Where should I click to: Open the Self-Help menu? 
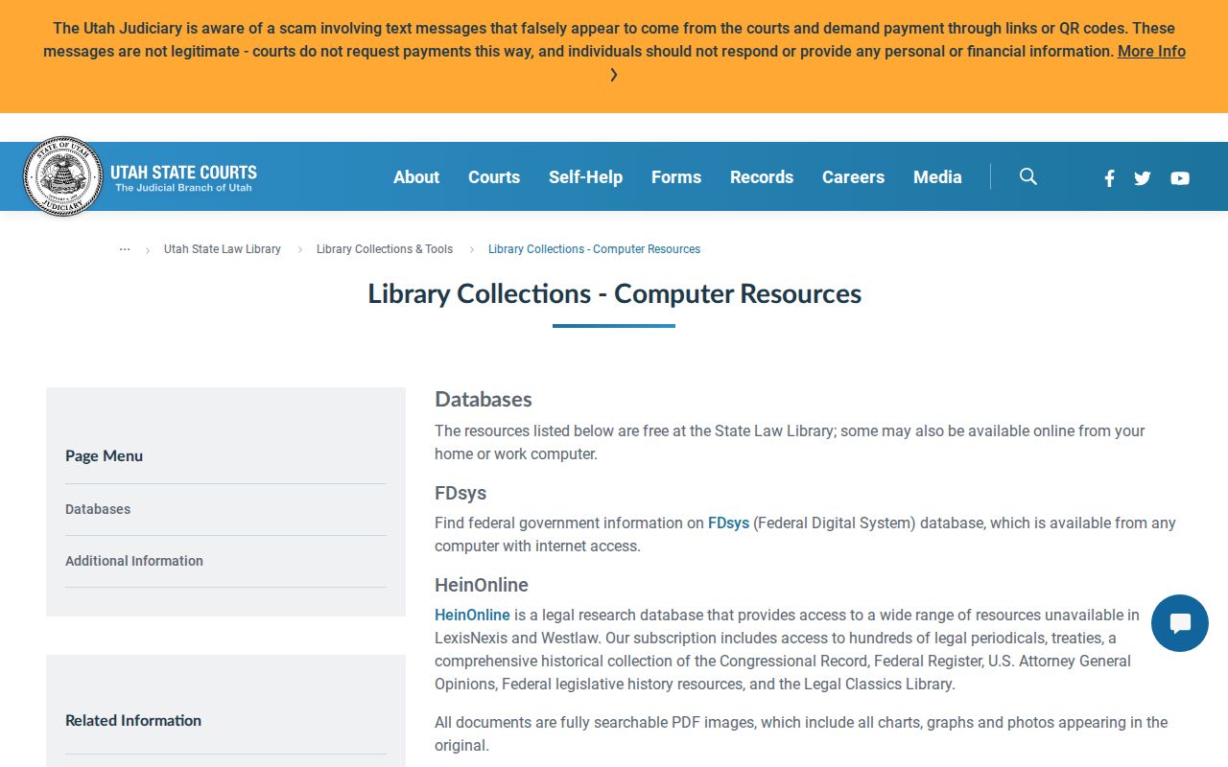point(585,177)
